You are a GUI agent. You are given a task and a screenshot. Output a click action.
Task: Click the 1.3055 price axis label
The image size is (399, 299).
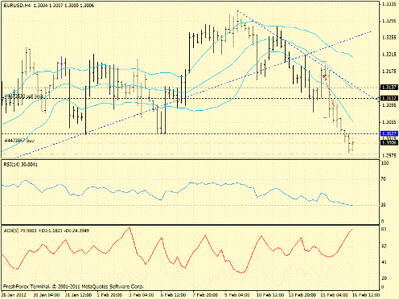pos(389,122)
